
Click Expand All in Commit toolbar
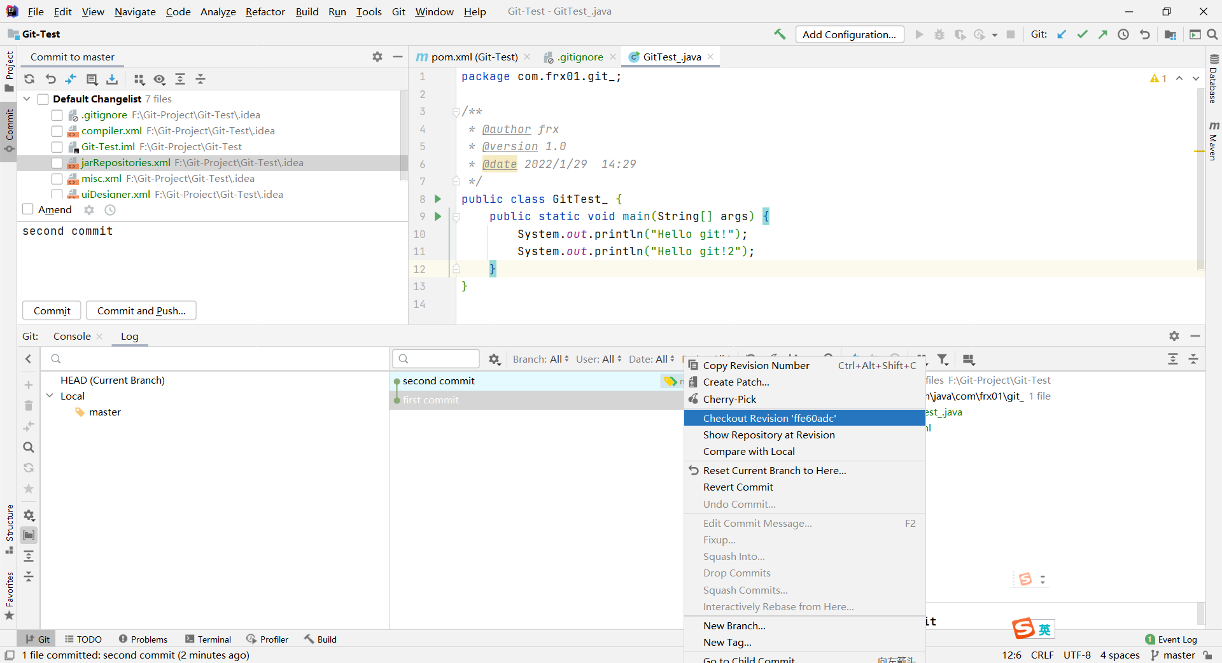(180, 79)
